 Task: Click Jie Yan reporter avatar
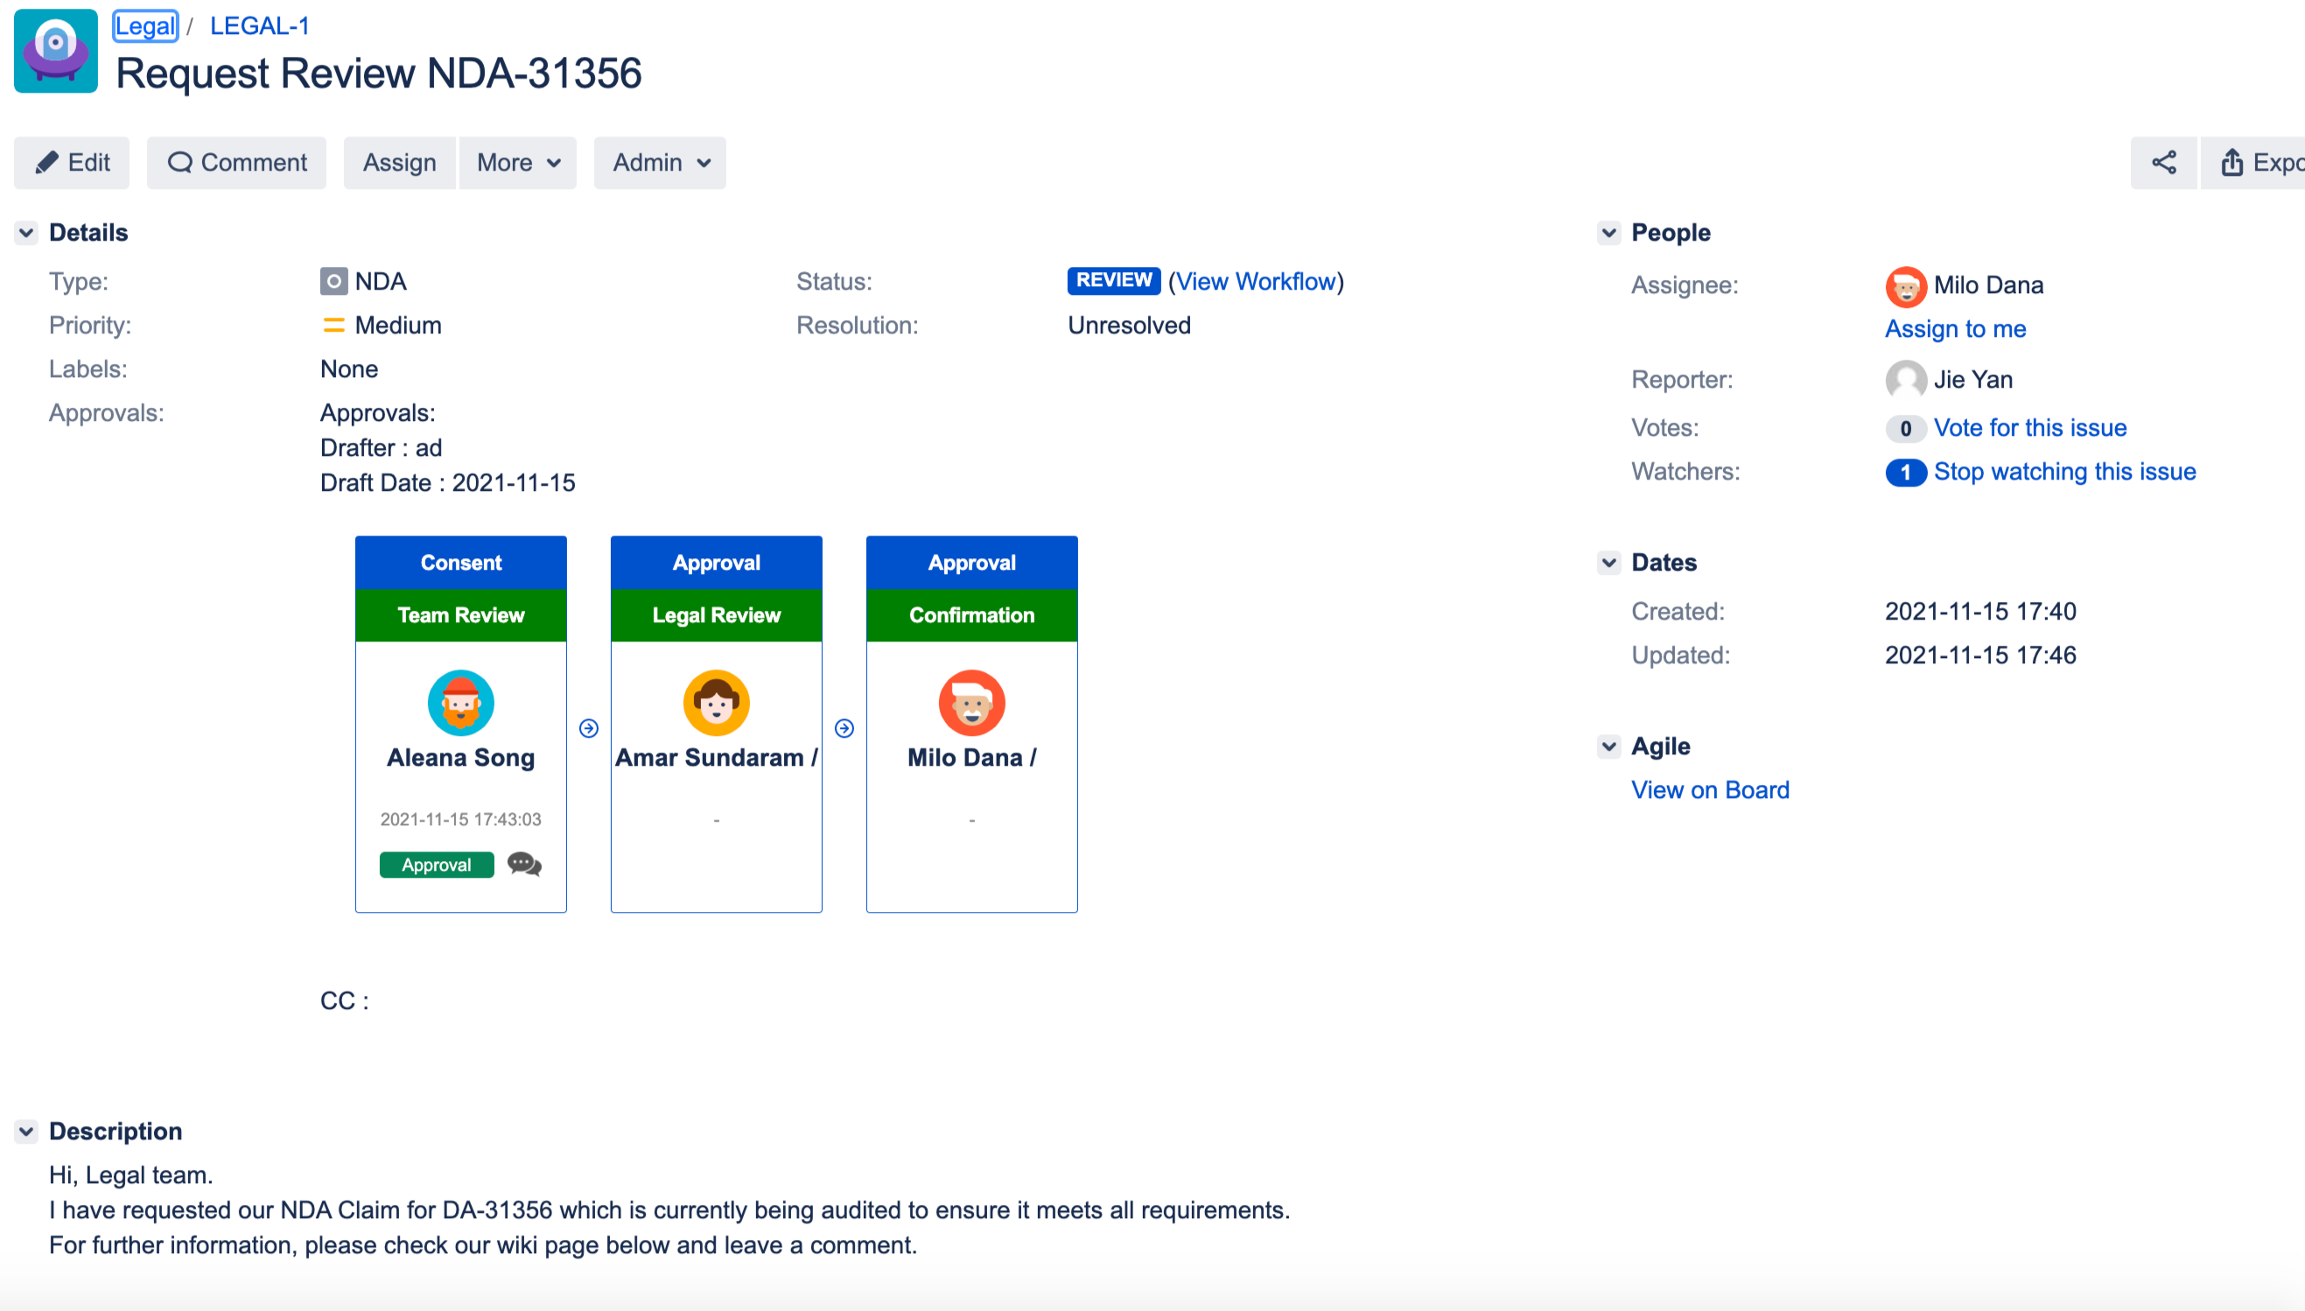[1904, 380]
